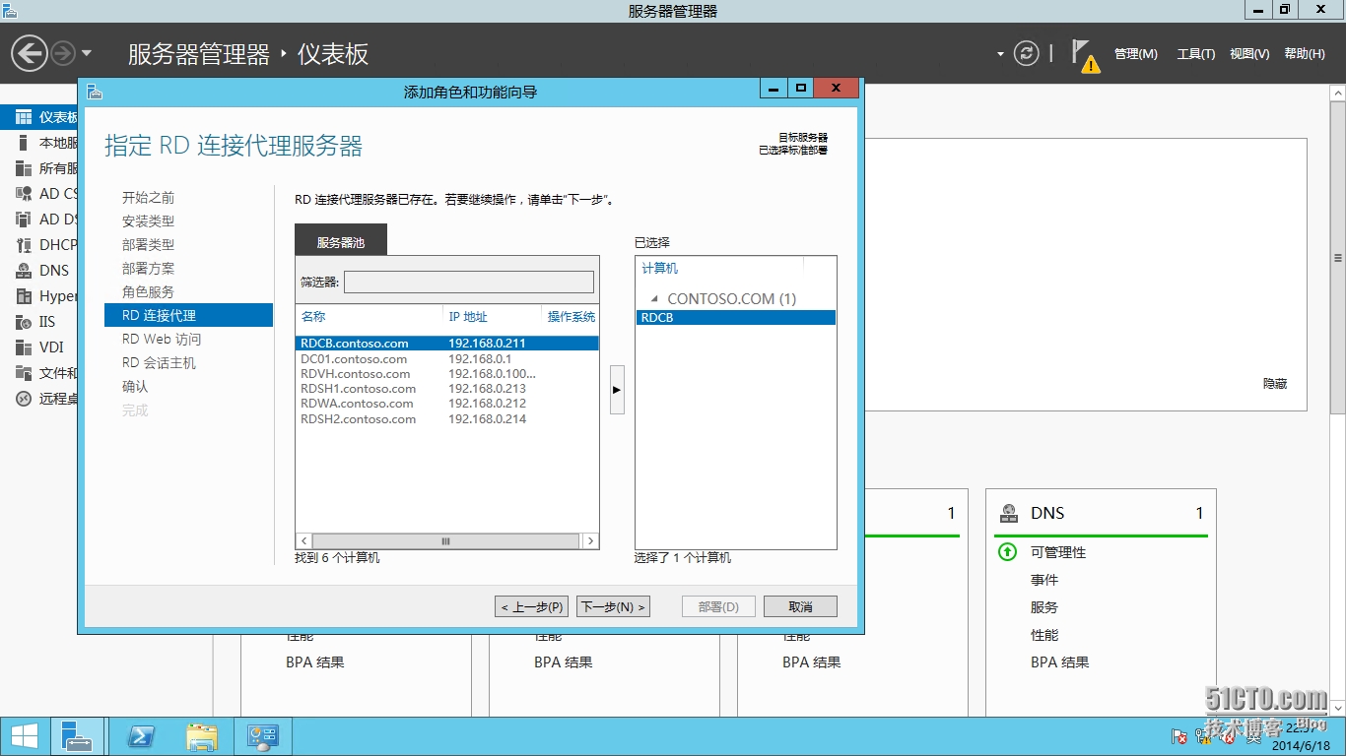Screen dimensions: 1346x756
Task: Click 可管理性 in the DNS tile
Action: [1058, 552]
